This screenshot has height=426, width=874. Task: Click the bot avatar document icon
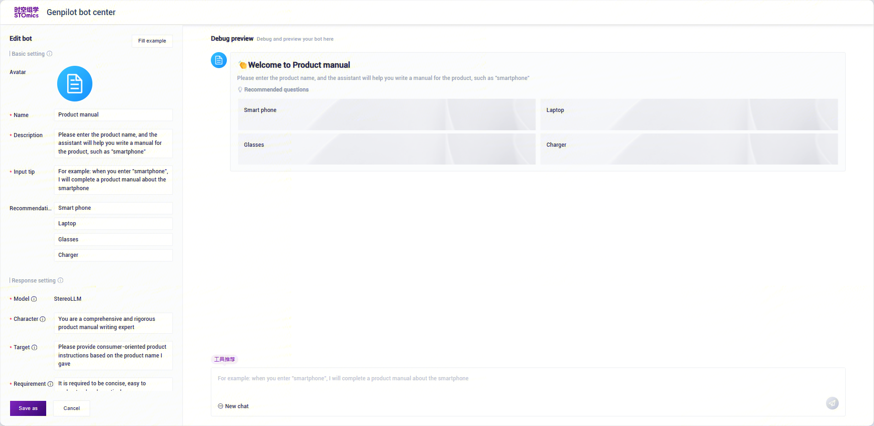75,84
